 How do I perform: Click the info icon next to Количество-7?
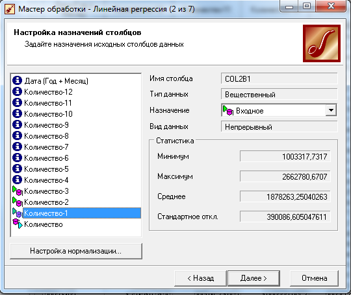click(x=18, y=147)
